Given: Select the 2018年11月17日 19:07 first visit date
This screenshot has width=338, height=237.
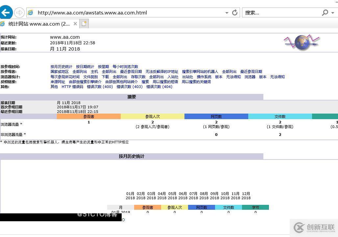Looking at the screenshot, I should [78, 107].
